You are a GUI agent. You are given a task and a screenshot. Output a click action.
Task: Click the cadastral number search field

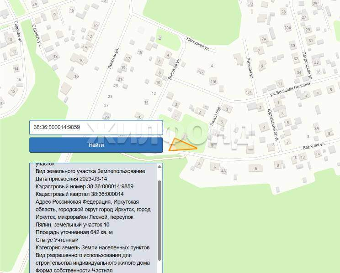pos(96,128)
